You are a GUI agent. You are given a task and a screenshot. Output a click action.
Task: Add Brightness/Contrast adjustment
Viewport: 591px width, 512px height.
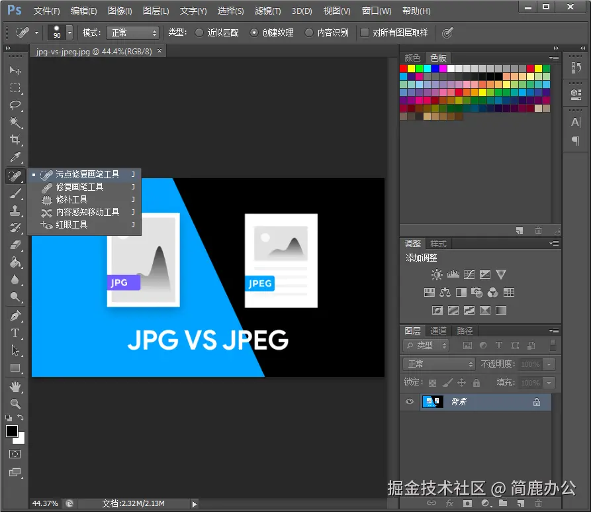[x=436, y=274]
